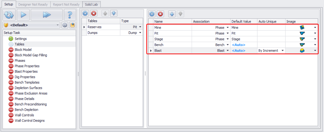Select Block Model Gap Filling task
The height and width of the screenshot is (132, 324).
31,55
